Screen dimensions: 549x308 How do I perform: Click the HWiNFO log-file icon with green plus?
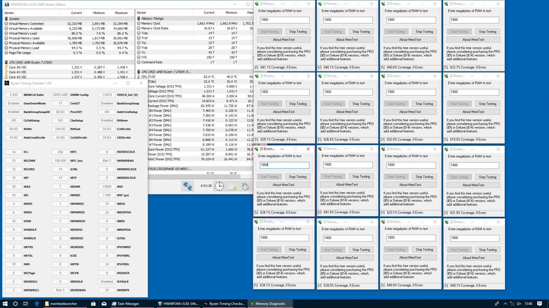coord(232,186)
